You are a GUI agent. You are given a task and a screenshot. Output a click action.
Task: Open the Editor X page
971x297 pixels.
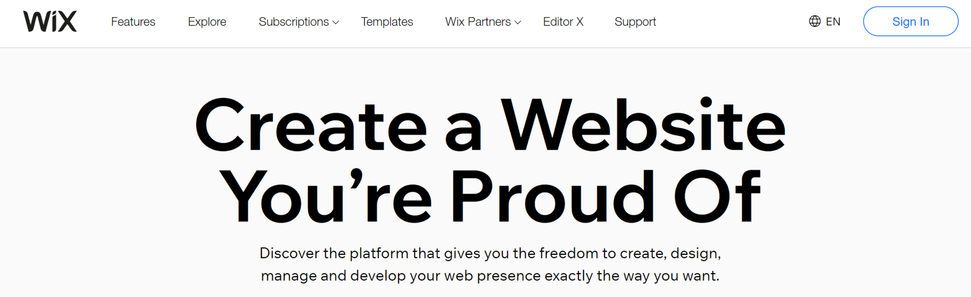tap(563, 21)
